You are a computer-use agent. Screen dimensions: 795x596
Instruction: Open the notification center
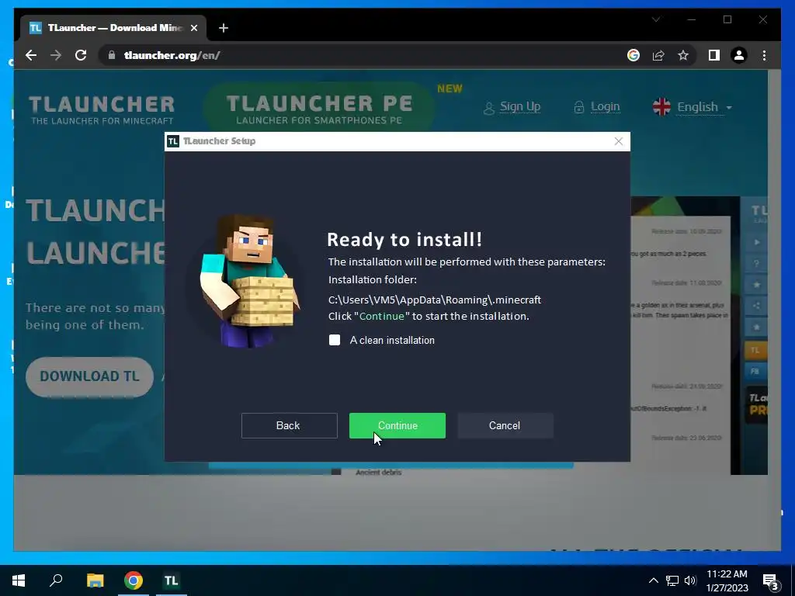(x=771, y=580)
